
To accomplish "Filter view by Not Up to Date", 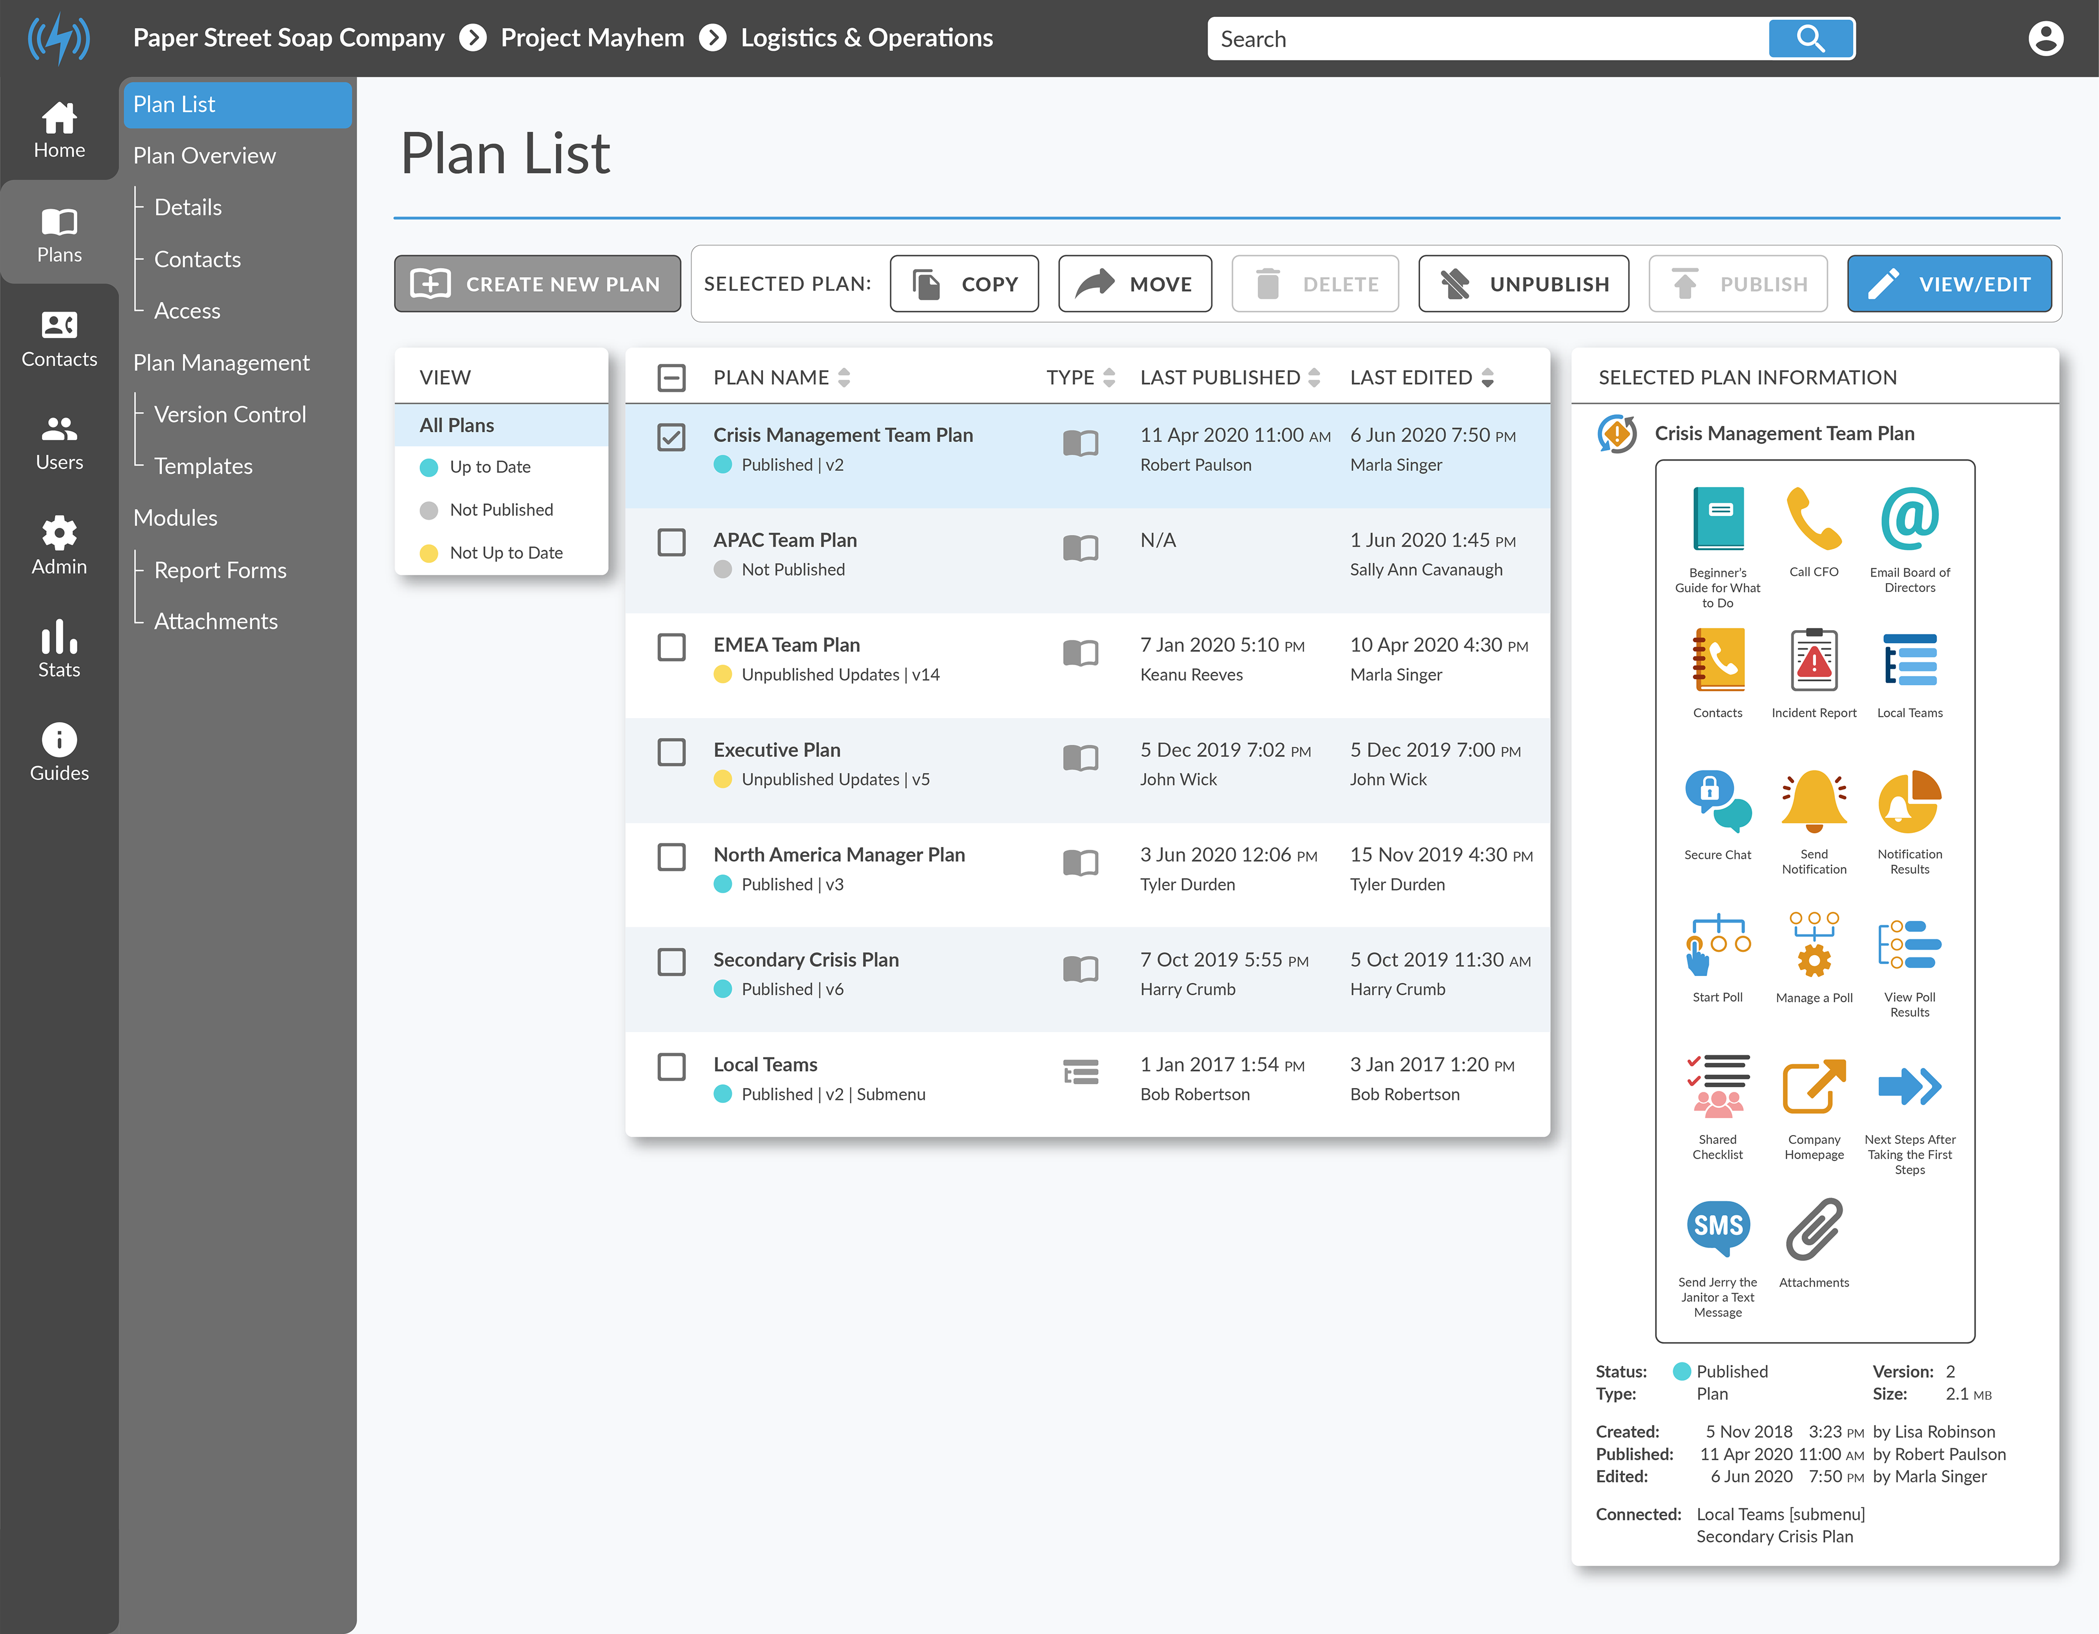I will [506, 552].
